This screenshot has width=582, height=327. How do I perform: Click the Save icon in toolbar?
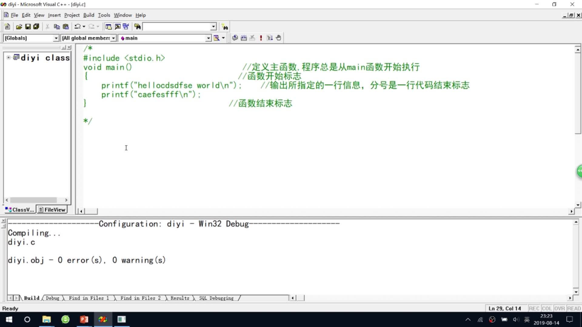[x=28, y=27]
